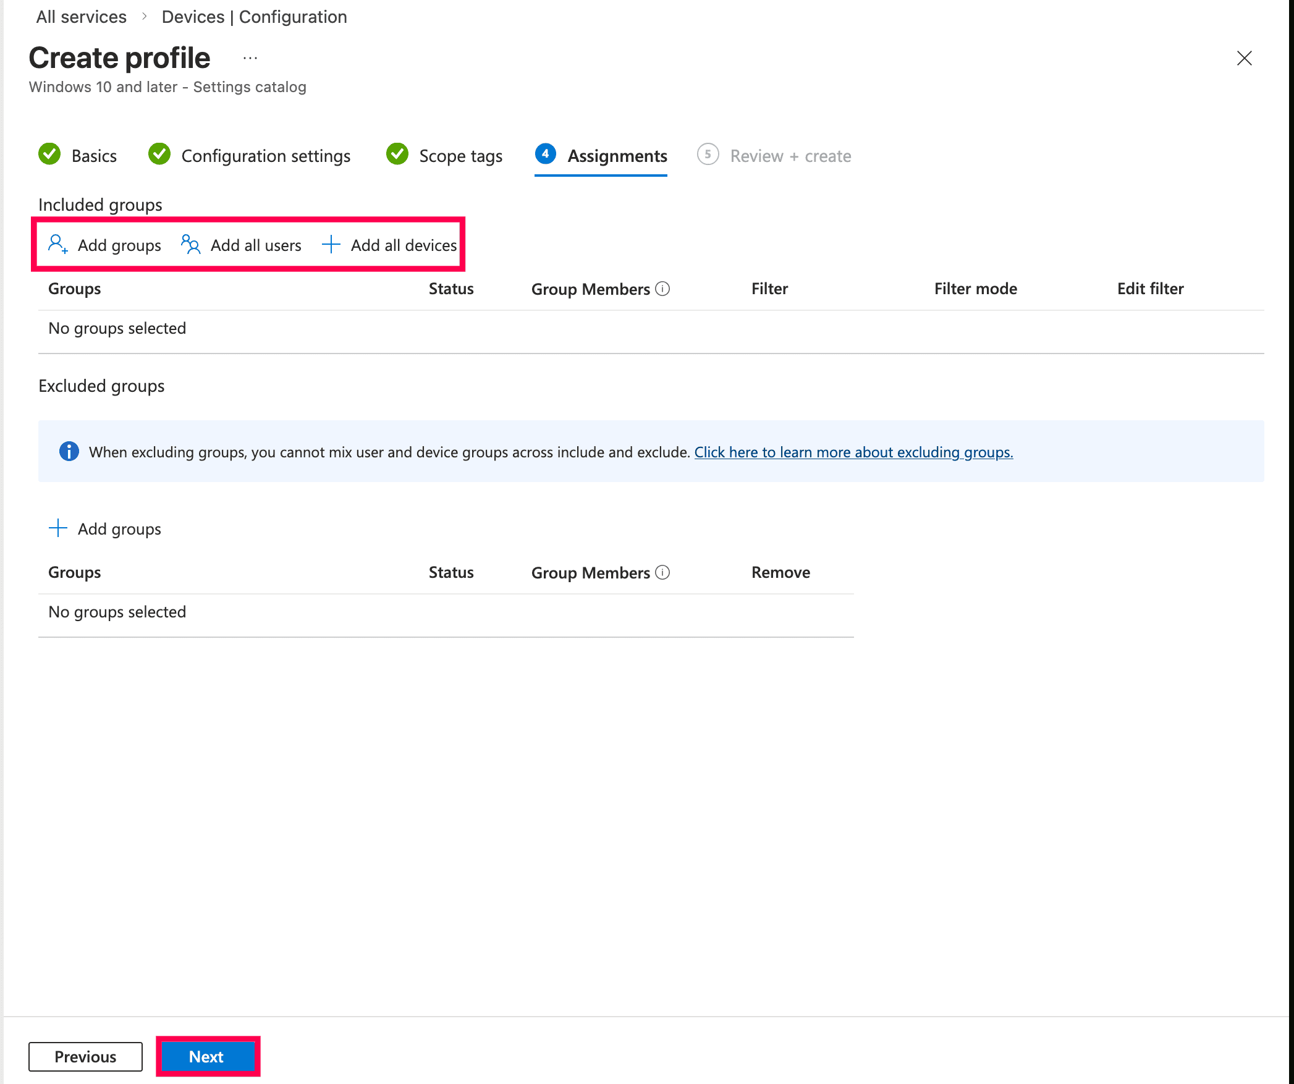Image resolution: width=1294 pixels, height=1084 pixels.
Task: Click the Add all users icon
Action: click(190, 245)
